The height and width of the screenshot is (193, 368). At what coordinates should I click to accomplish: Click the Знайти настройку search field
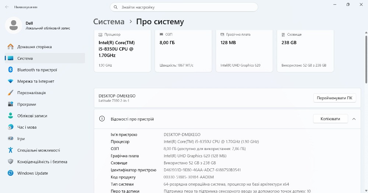[x=184, y=7]
